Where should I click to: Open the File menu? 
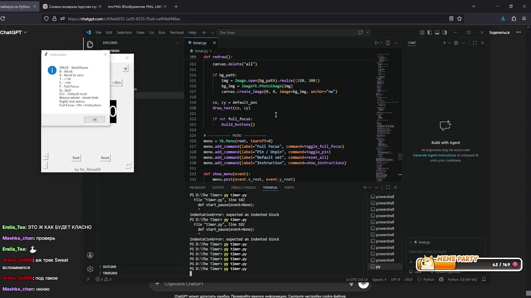(x=98, y=32)
